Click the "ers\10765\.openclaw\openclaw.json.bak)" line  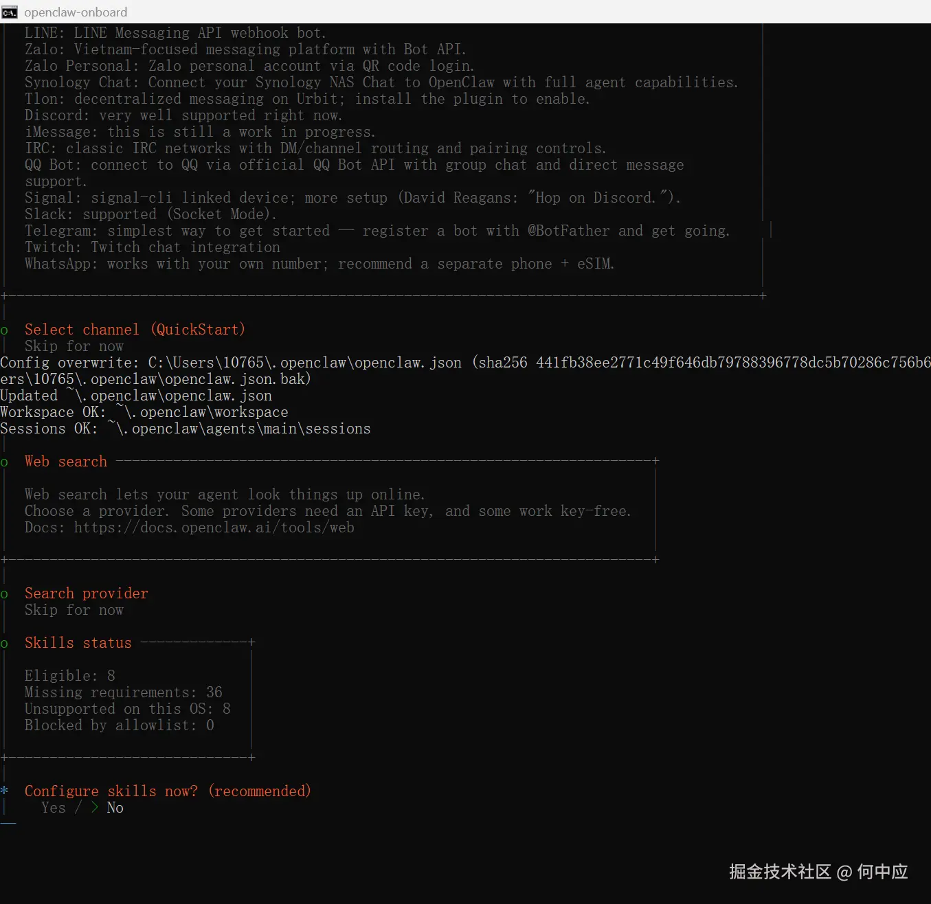(x=155, y=379)
